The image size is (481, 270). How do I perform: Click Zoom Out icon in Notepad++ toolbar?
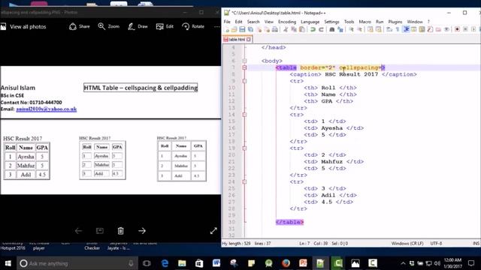359,30
